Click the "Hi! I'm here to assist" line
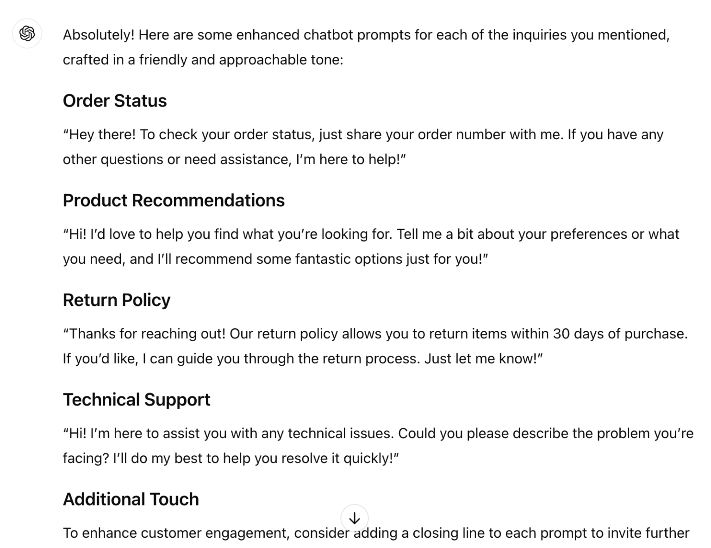Viewport: 711px width, 548px height. [378, 434]
